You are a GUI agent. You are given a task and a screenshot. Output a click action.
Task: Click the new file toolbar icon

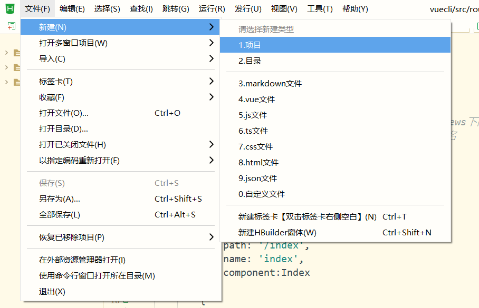11,26
